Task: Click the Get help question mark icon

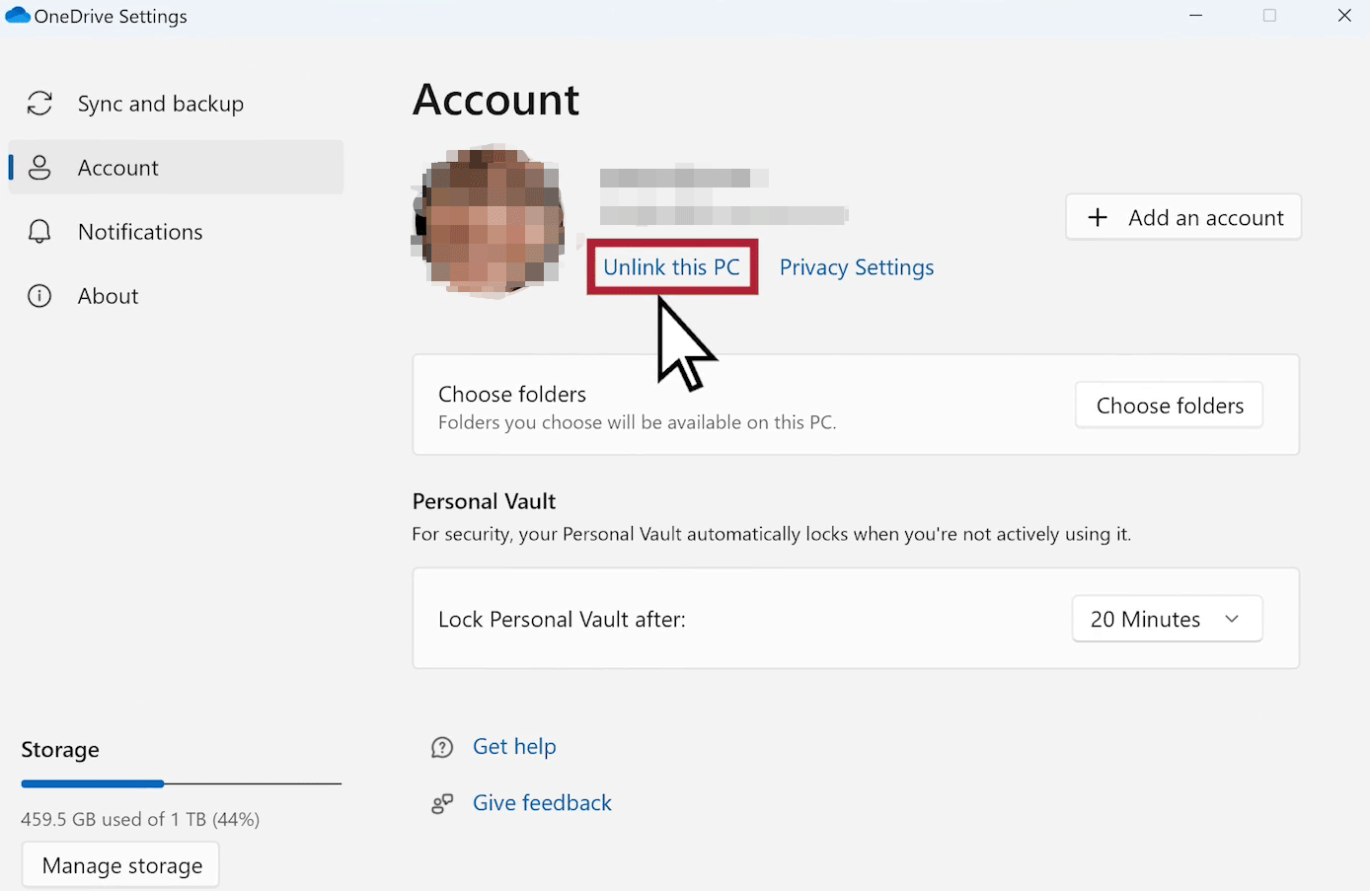Action: pos(442,747)
